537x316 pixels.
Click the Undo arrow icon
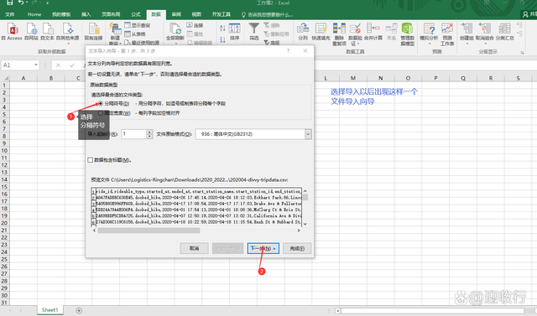pos(22,3)
